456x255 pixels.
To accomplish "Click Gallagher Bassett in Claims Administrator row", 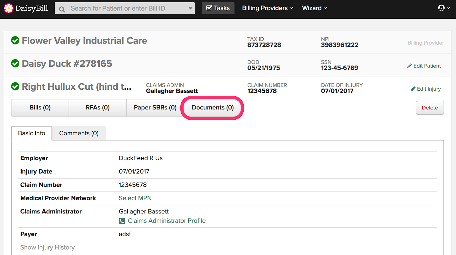I will tap(144, 211).
